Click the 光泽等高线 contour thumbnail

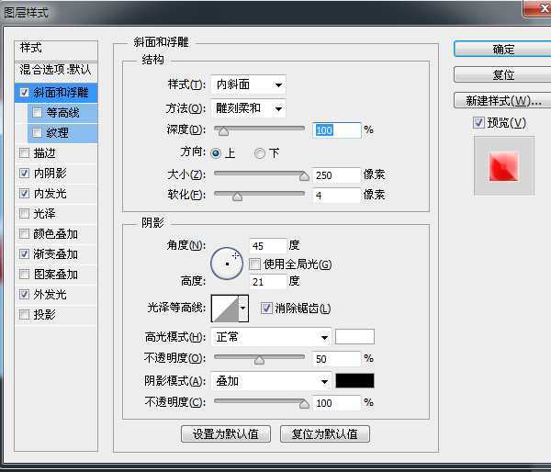[x=224, y=309]
